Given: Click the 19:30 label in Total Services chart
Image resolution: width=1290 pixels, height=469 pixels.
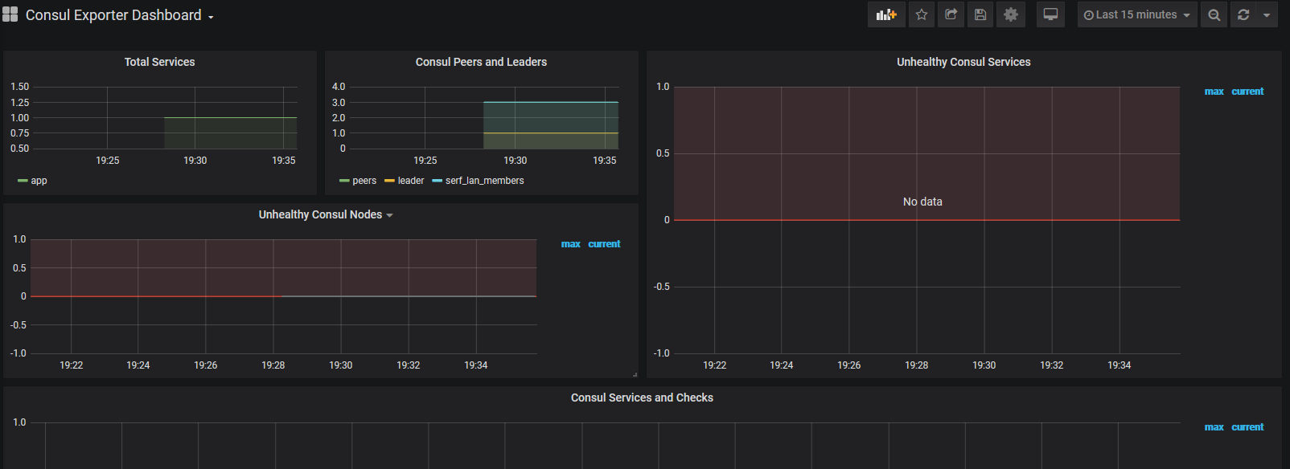Looking at the screenshot, I should (x=195, y=161).
